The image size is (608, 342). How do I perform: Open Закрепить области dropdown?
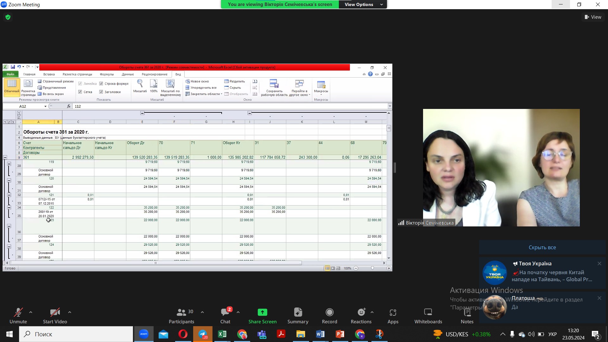pyautogui.click(x=204, y=94)
